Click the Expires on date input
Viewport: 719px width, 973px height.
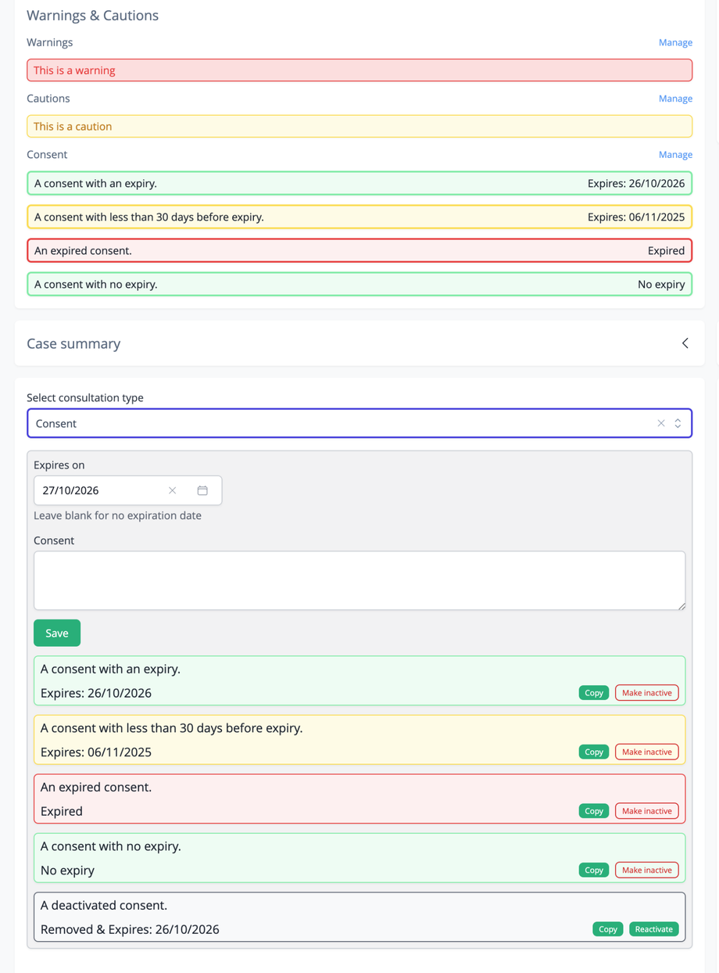tap(98, 490)
